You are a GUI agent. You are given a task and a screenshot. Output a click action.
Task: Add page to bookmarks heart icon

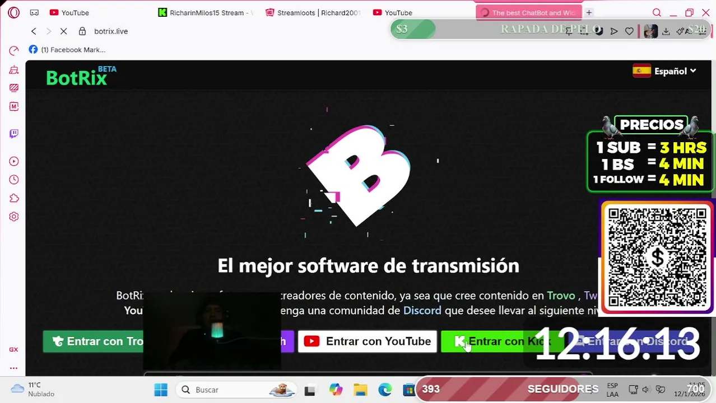629,31
